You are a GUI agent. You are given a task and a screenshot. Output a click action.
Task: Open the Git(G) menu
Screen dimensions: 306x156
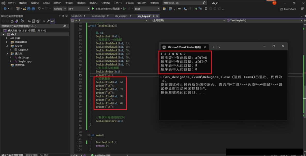coord(46,3)
